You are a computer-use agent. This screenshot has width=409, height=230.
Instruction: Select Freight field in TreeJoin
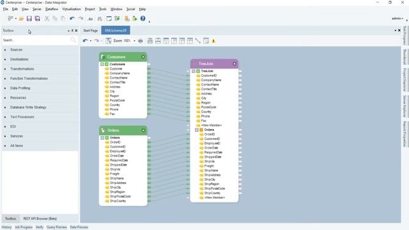tap(209, 166)
